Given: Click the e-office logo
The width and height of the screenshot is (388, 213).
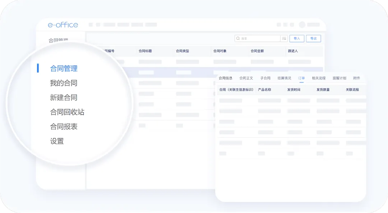Looking at the screenshot, I should (x=63, y=25).
